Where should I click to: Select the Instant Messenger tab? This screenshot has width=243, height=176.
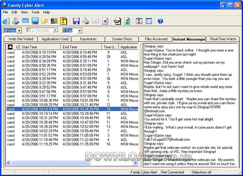pos(189,39)
